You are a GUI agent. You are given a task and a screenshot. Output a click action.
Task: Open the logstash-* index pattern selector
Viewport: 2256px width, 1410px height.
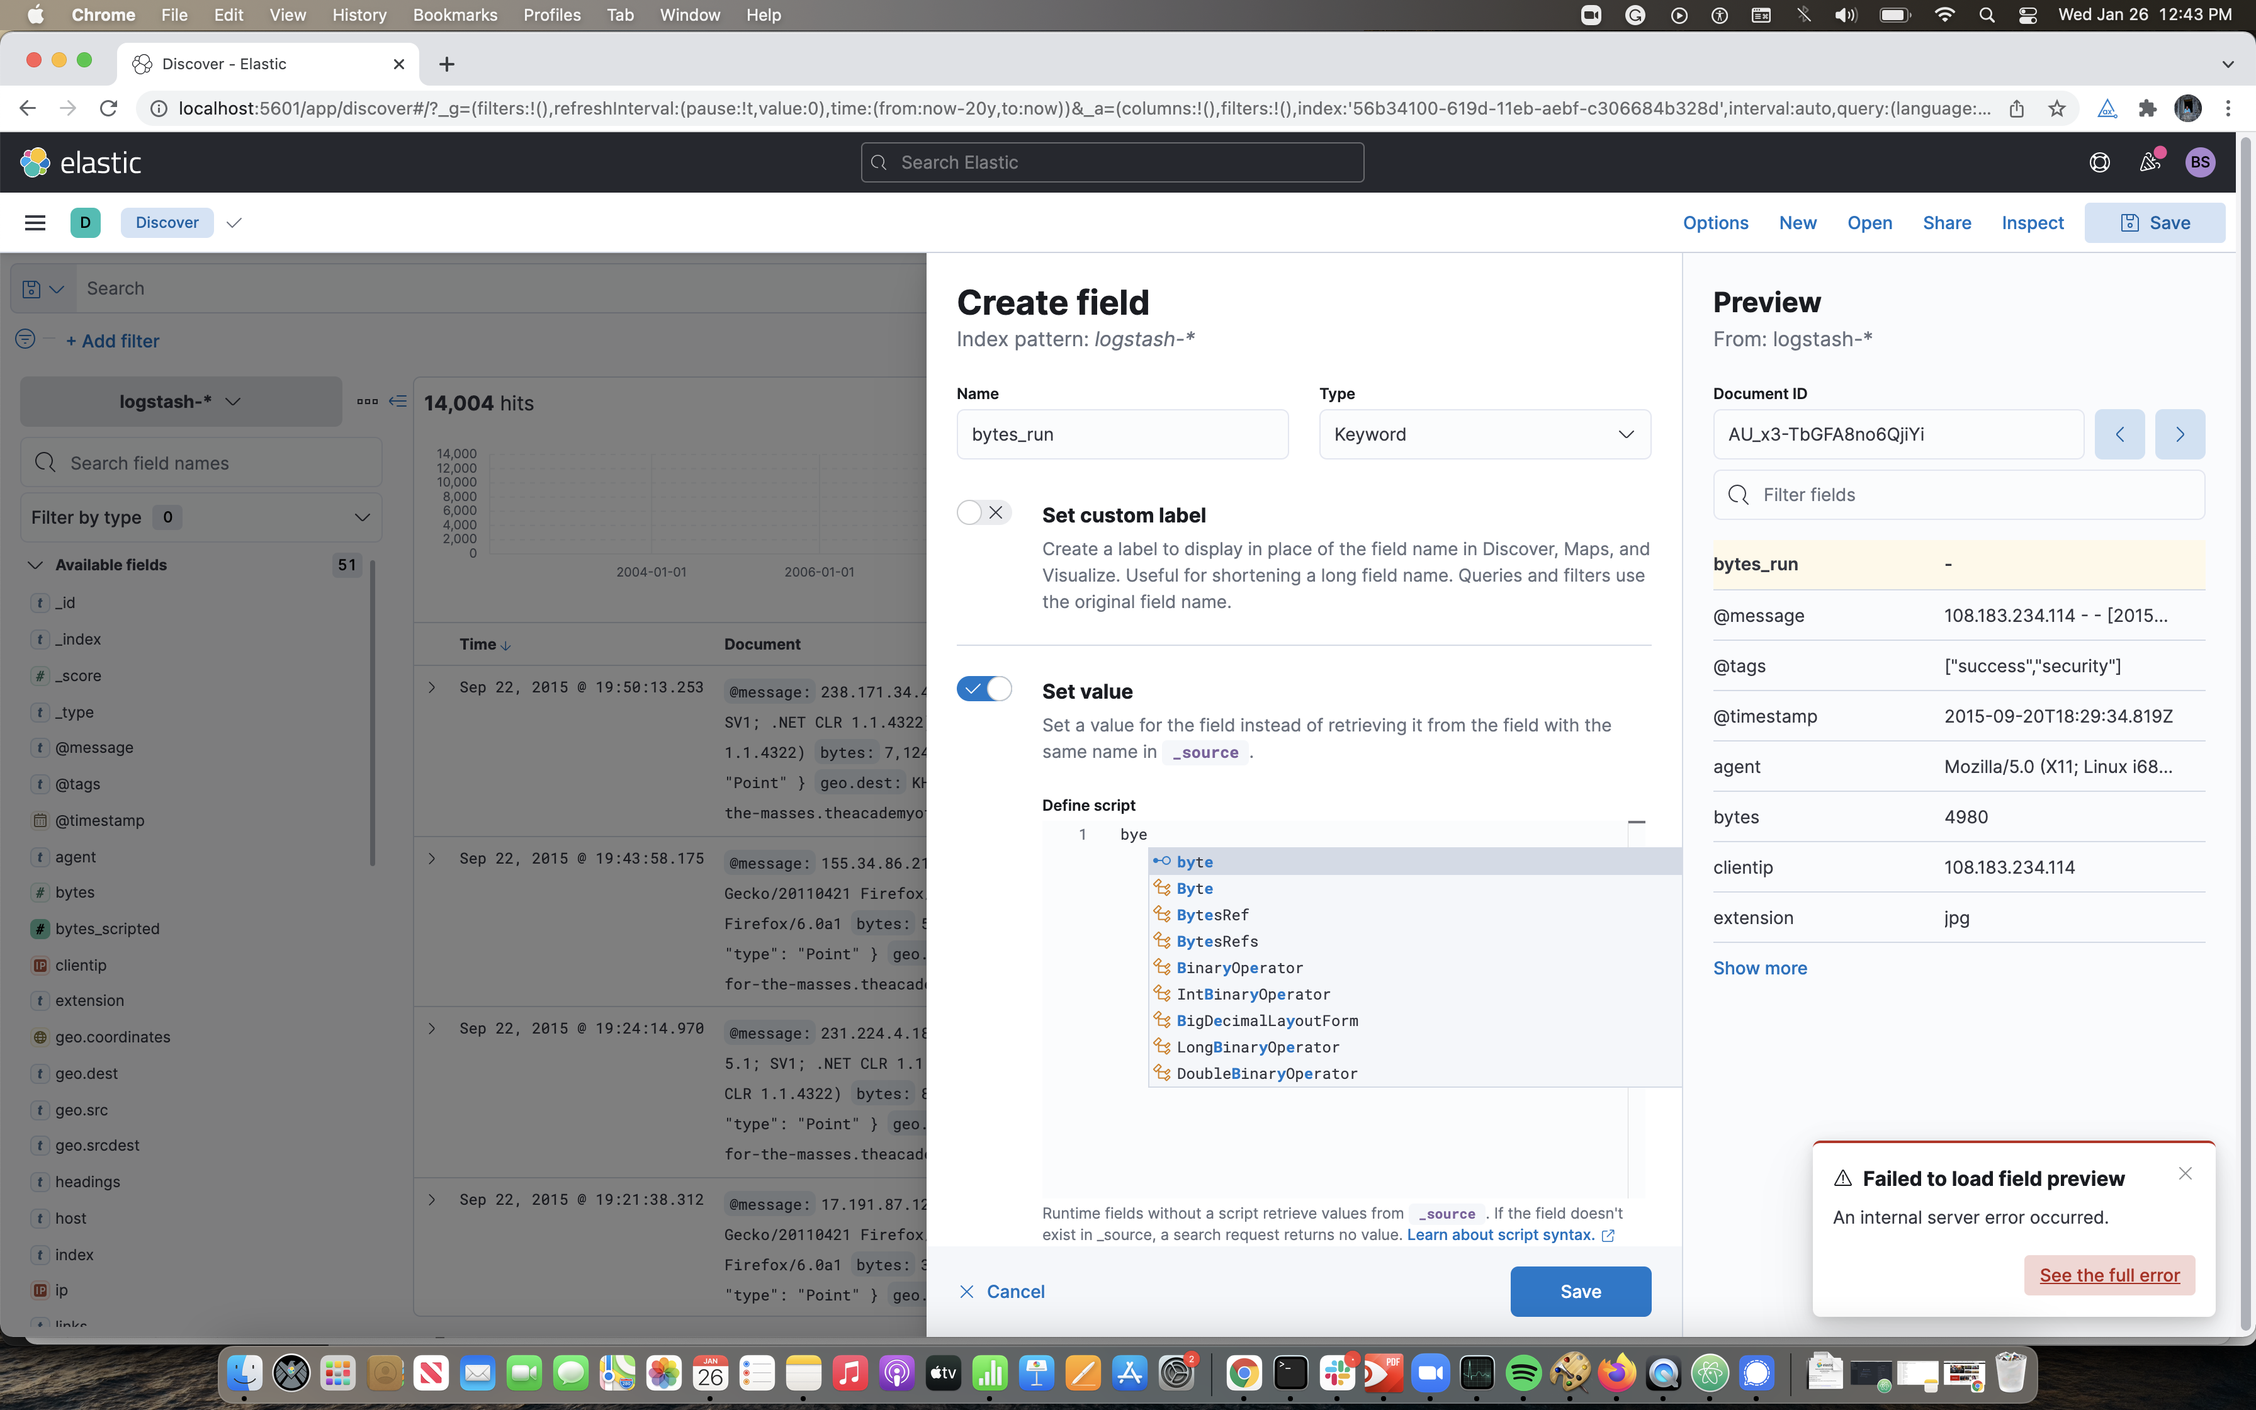point(181,402)
